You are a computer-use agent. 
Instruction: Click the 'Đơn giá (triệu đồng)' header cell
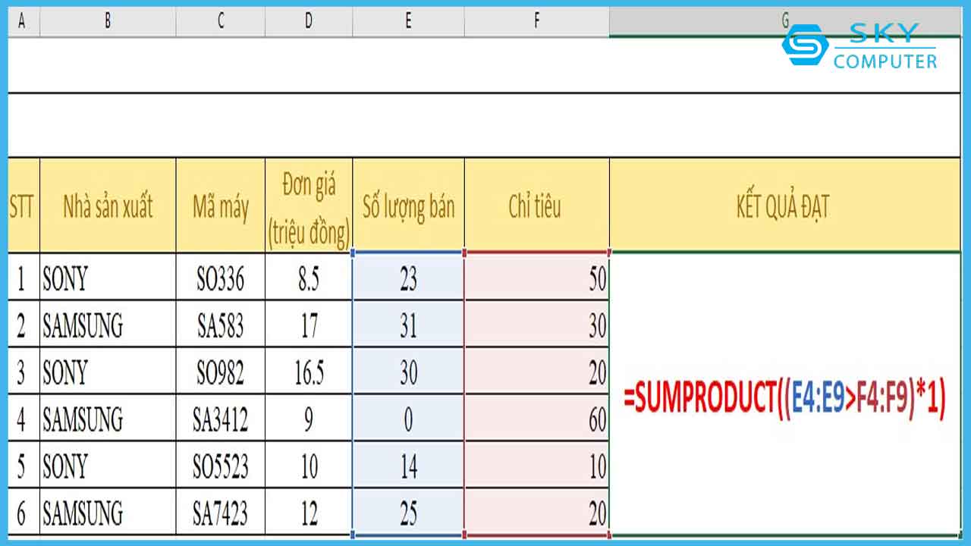coord(309,206)
